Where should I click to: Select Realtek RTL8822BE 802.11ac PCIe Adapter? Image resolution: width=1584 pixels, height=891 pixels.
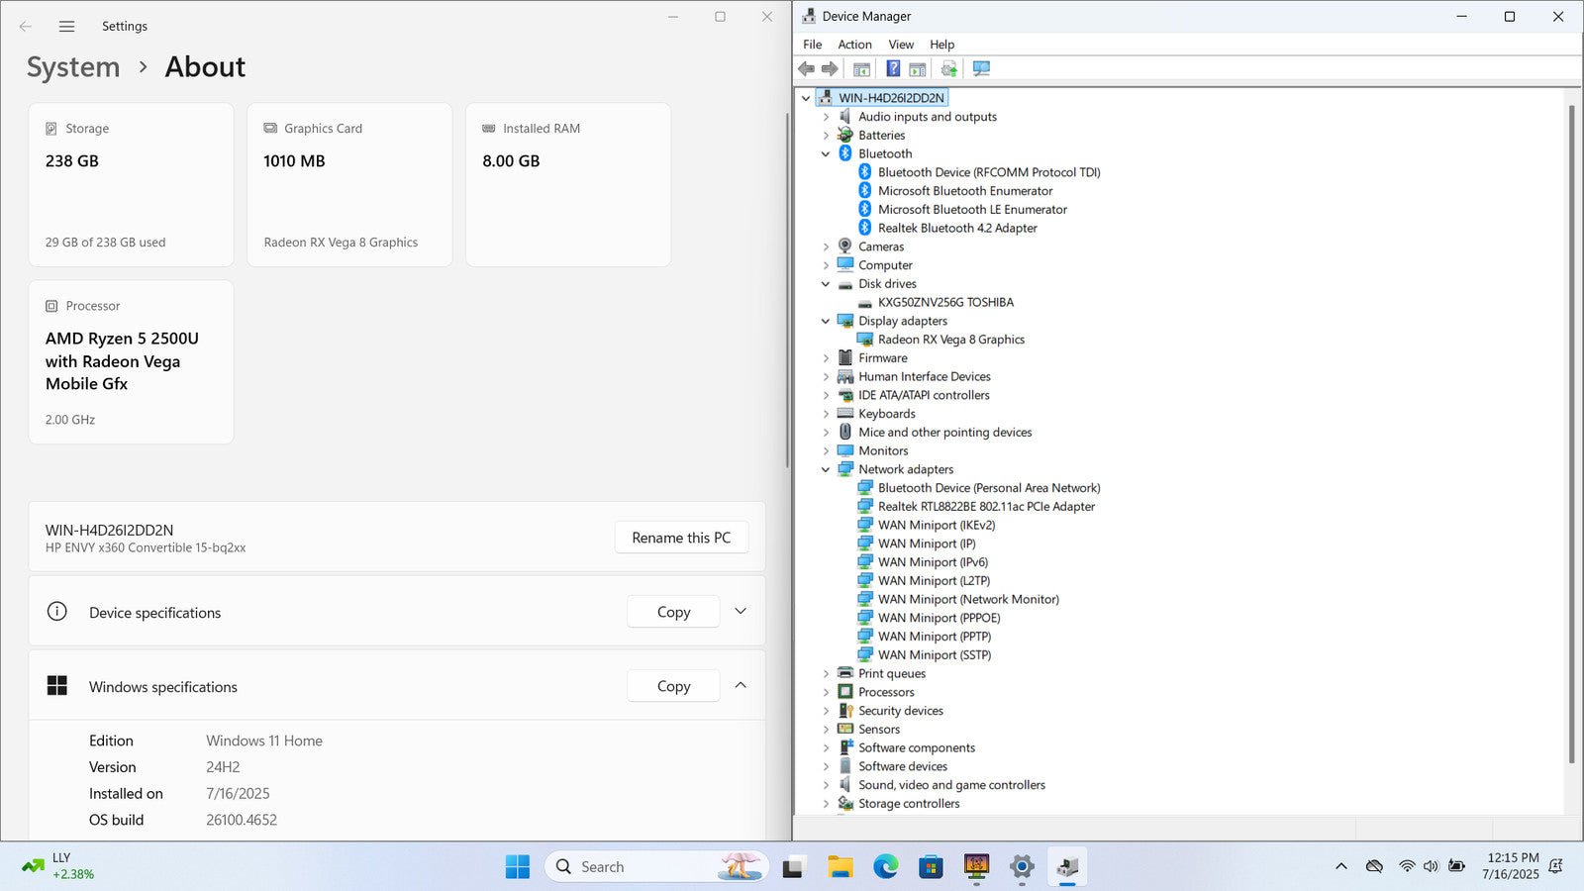[x=986, y=507]
